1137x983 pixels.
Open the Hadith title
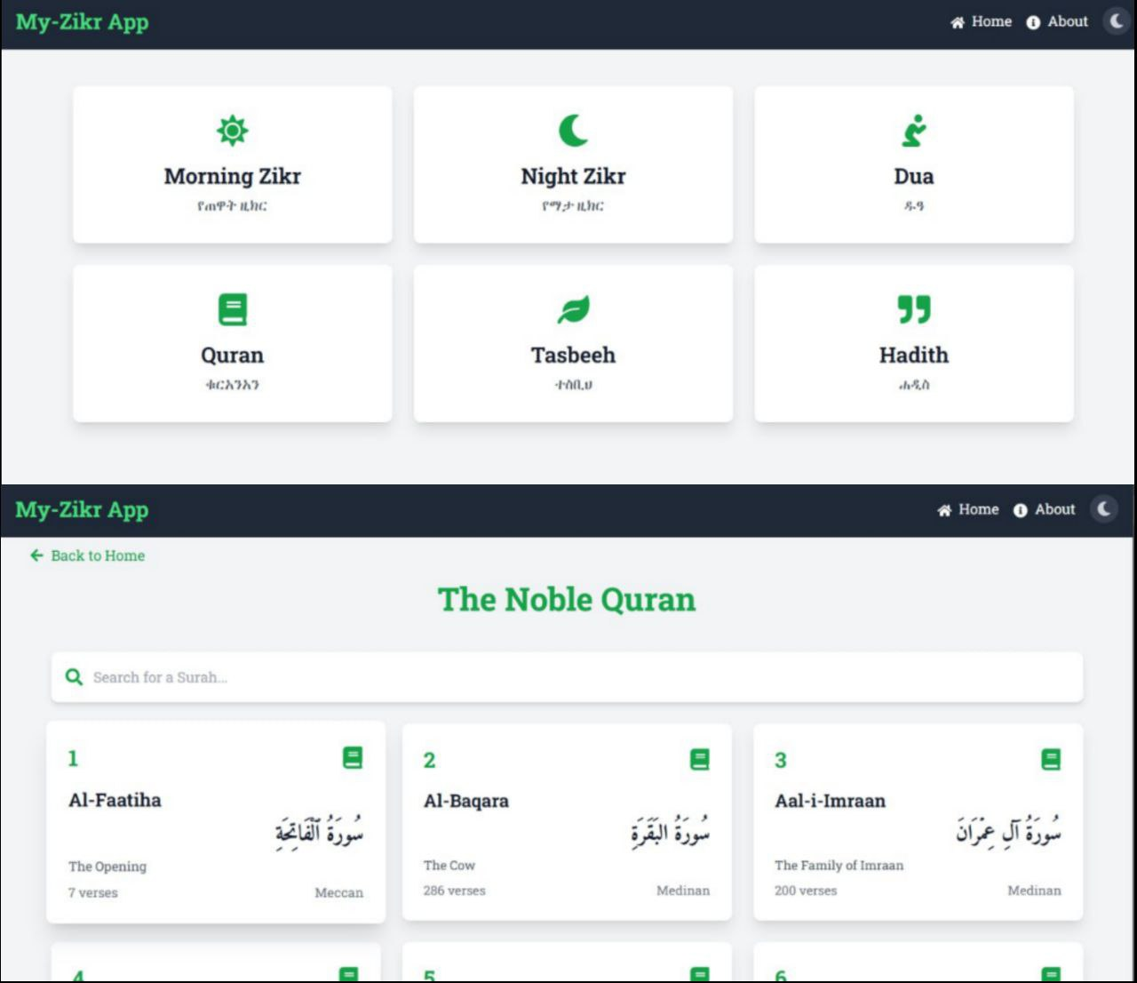(x=914, y=356)
